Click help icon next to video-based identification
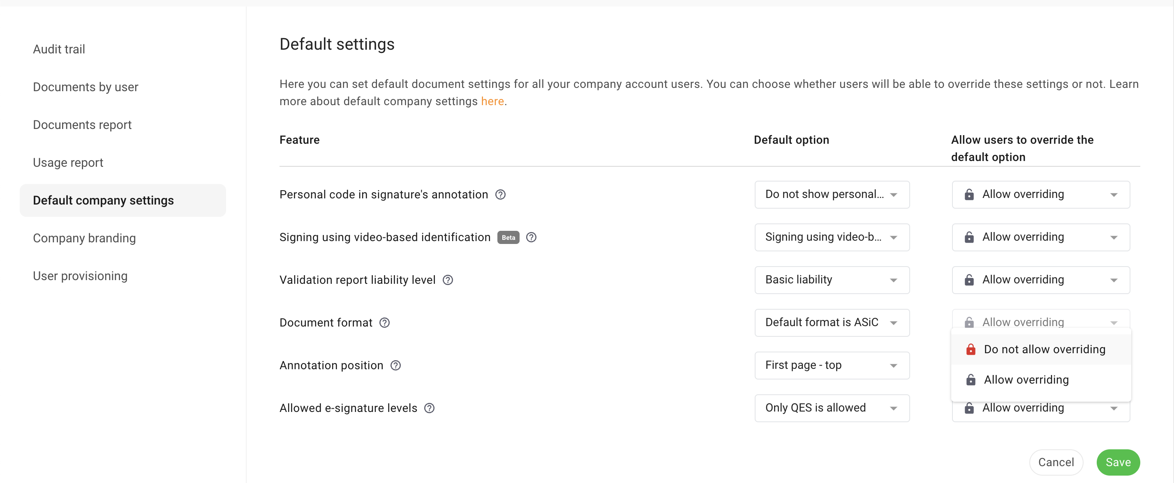Image resolution: width=1174 pixels, height=483 pixels. 531,237
